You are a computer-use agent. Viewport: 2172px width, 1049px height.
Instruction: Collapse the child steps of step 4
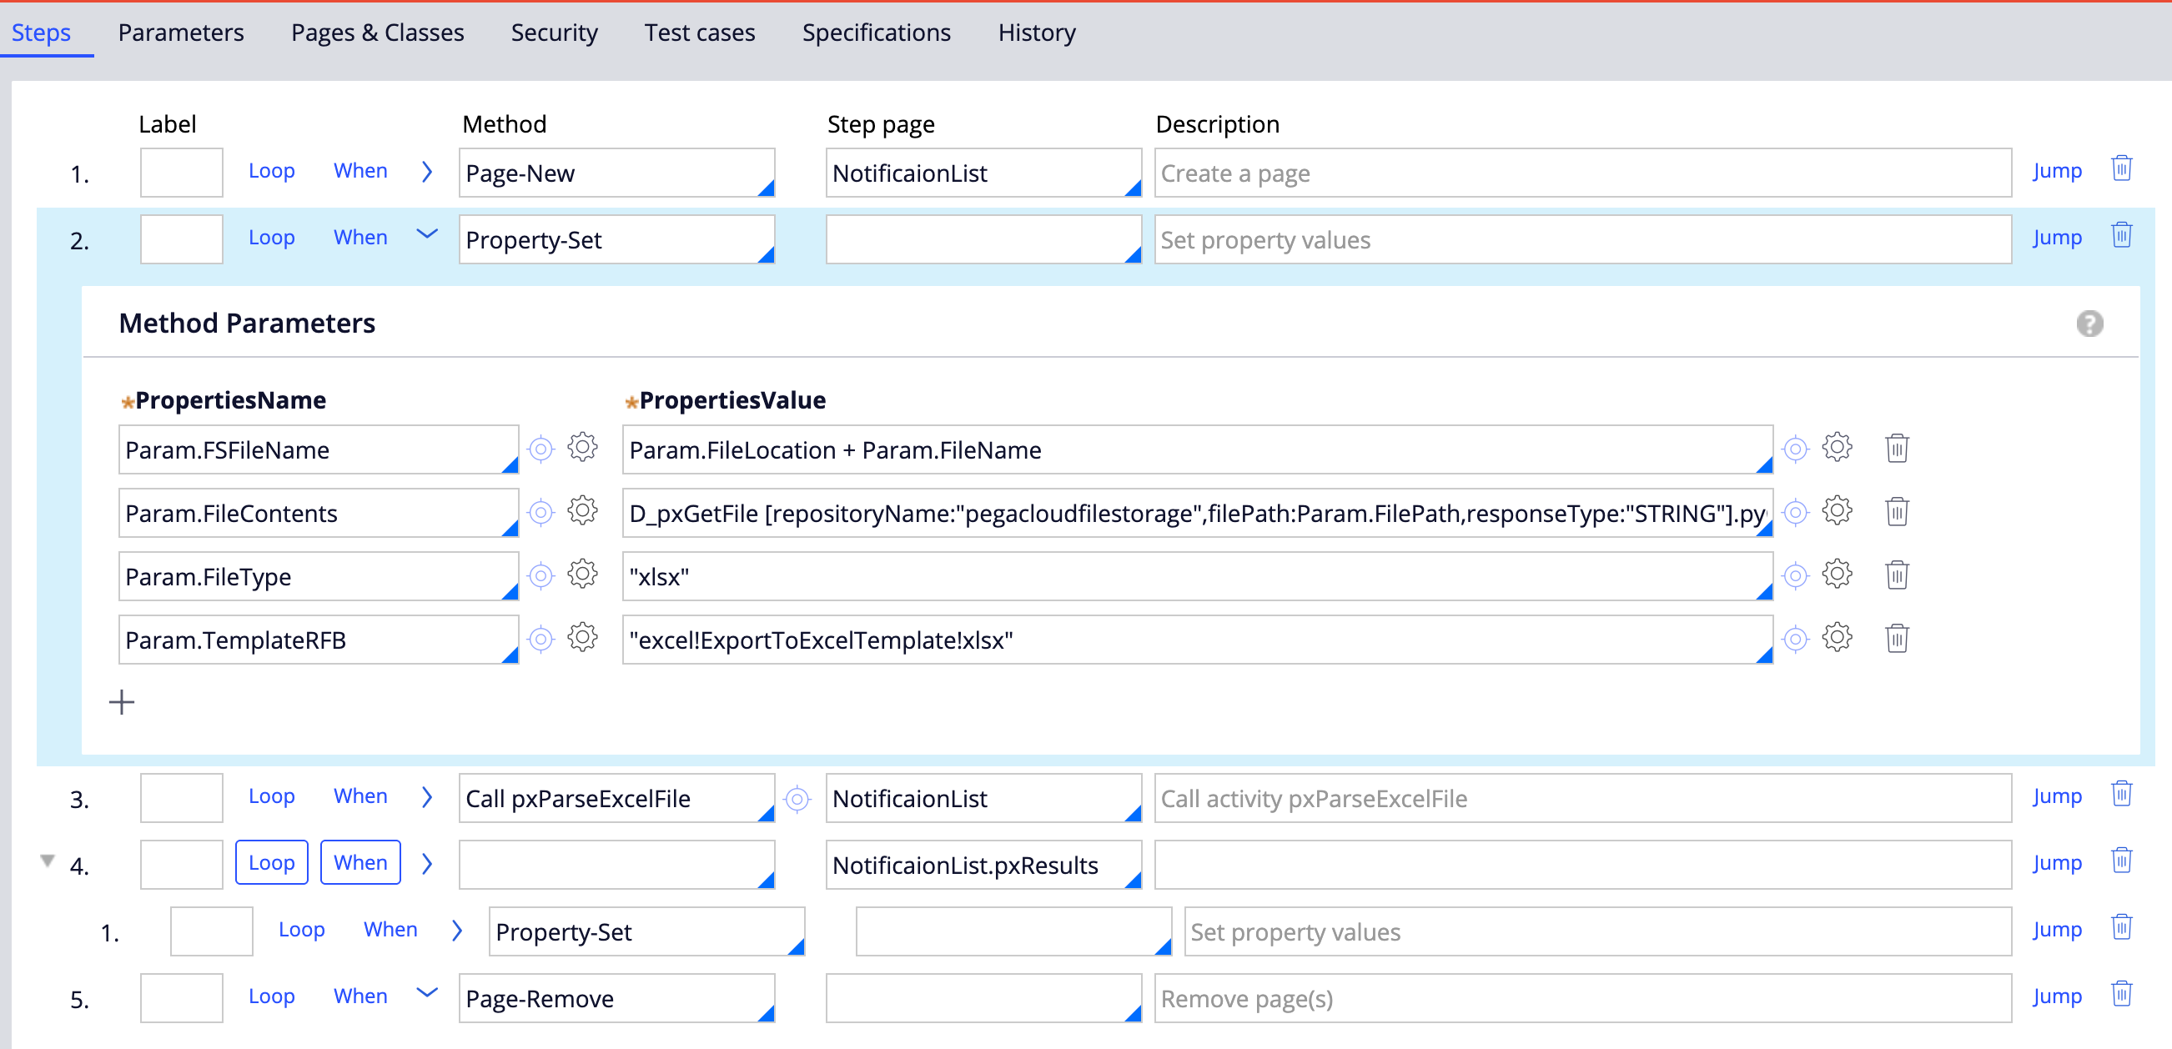tap(48, 861)
